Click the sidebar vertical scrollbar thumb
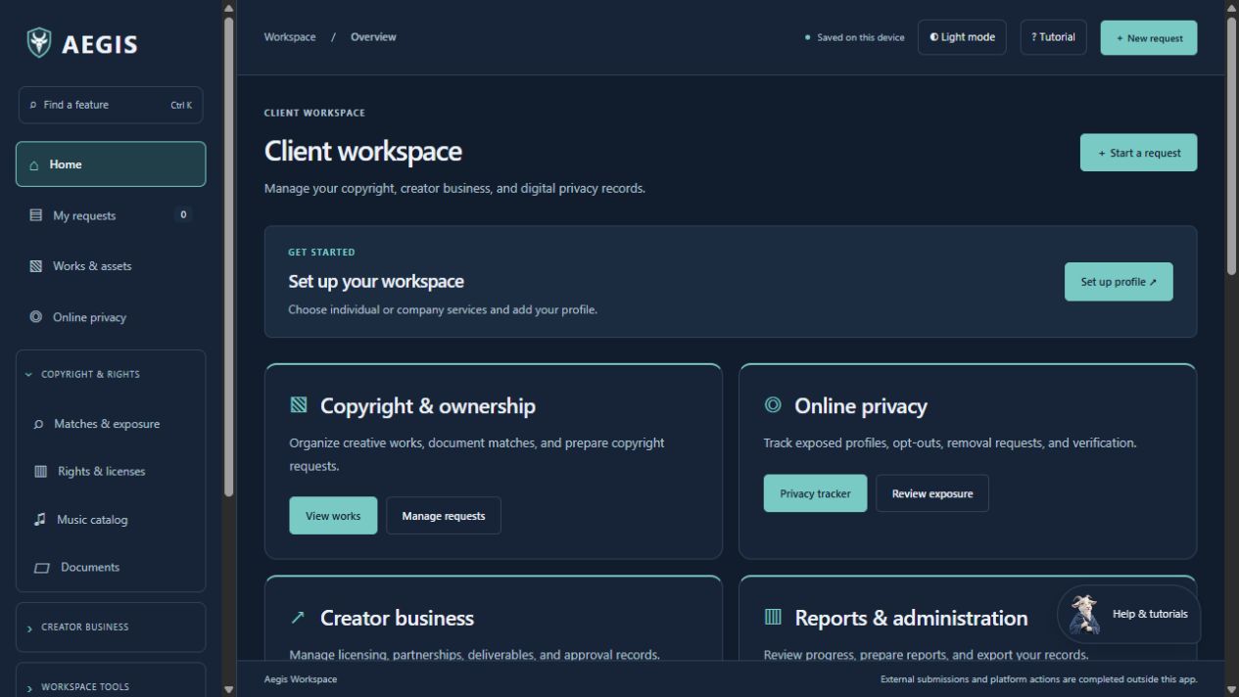1239x697 pixels. tap(229, 255)
